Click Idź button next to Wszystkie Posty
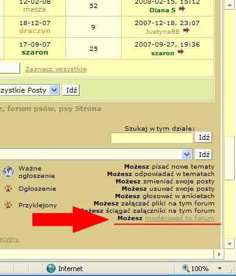236x276 pixels. (71, 90)
